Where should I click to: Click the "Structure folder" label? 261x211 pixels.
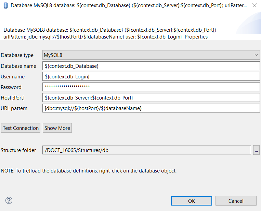pyautogui.click(x=18, y=150)
